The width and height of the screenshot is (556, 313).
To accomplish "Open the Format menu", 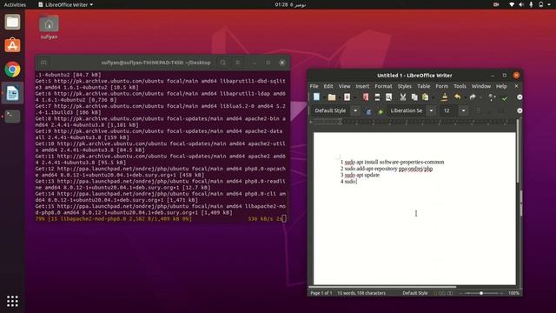I will coord(383,86).
